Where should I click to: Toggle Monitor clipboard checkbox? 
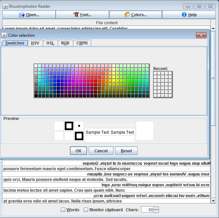86,210
